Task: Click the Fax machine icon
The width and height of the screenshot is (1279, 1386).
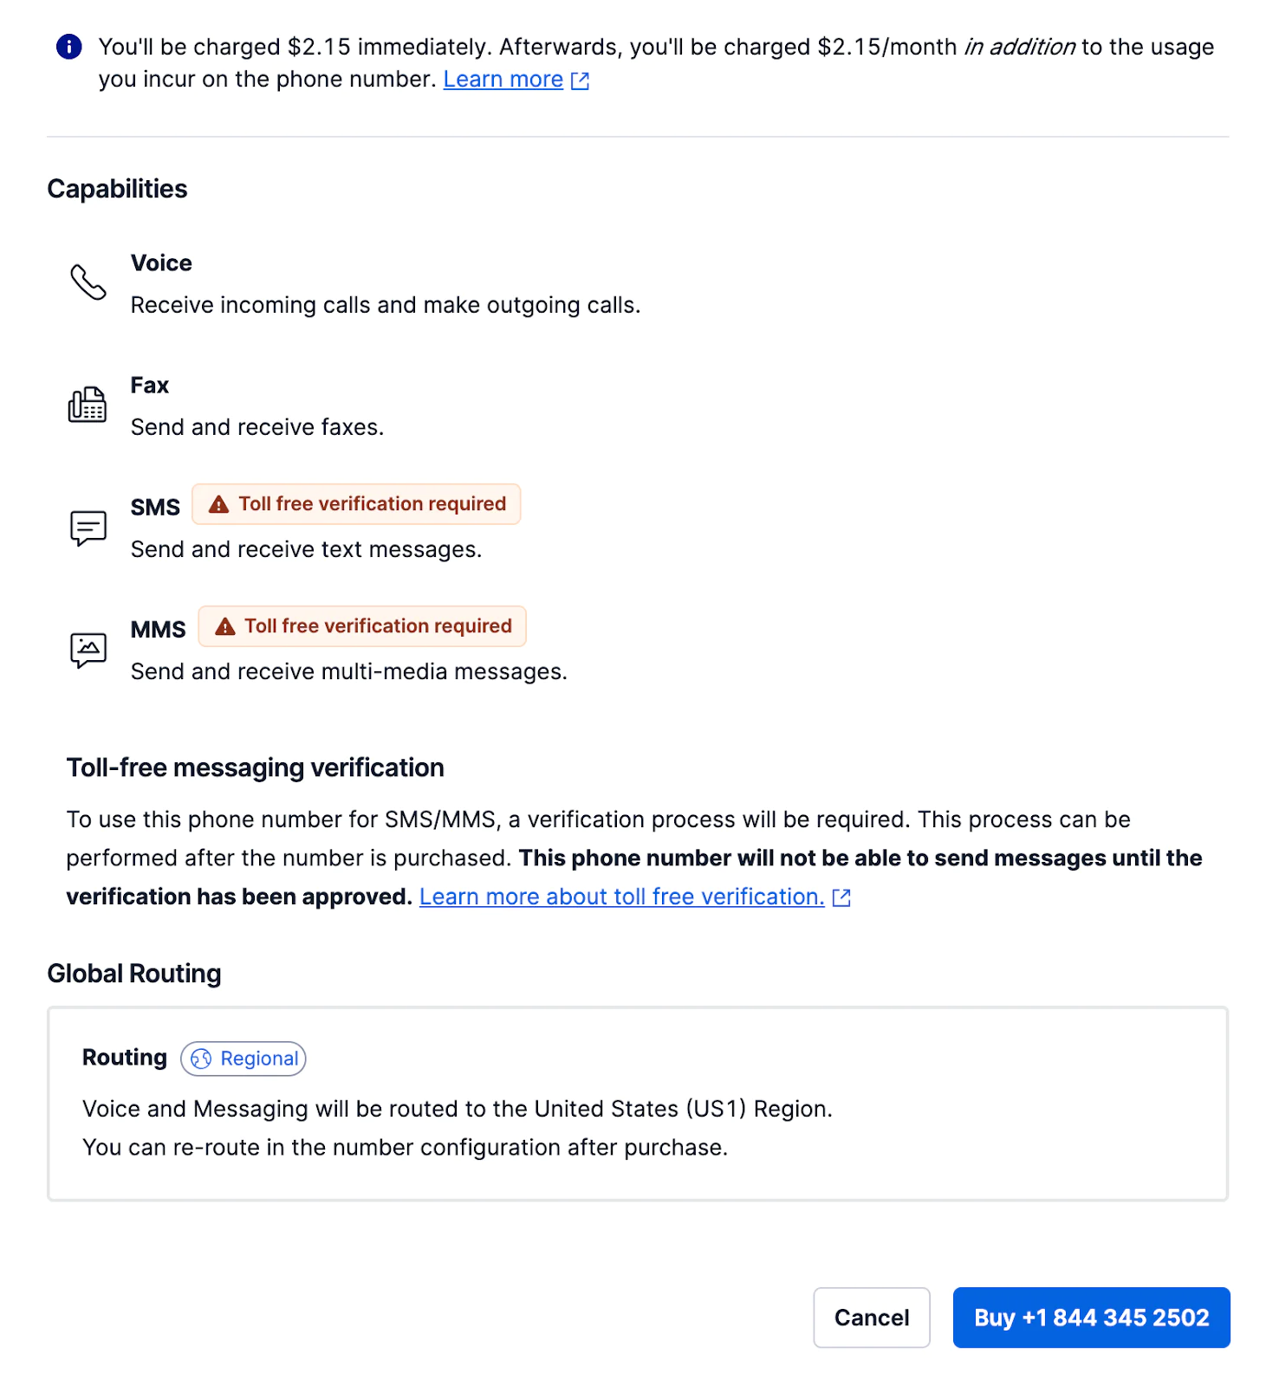Action: click(x=88, y=405)
